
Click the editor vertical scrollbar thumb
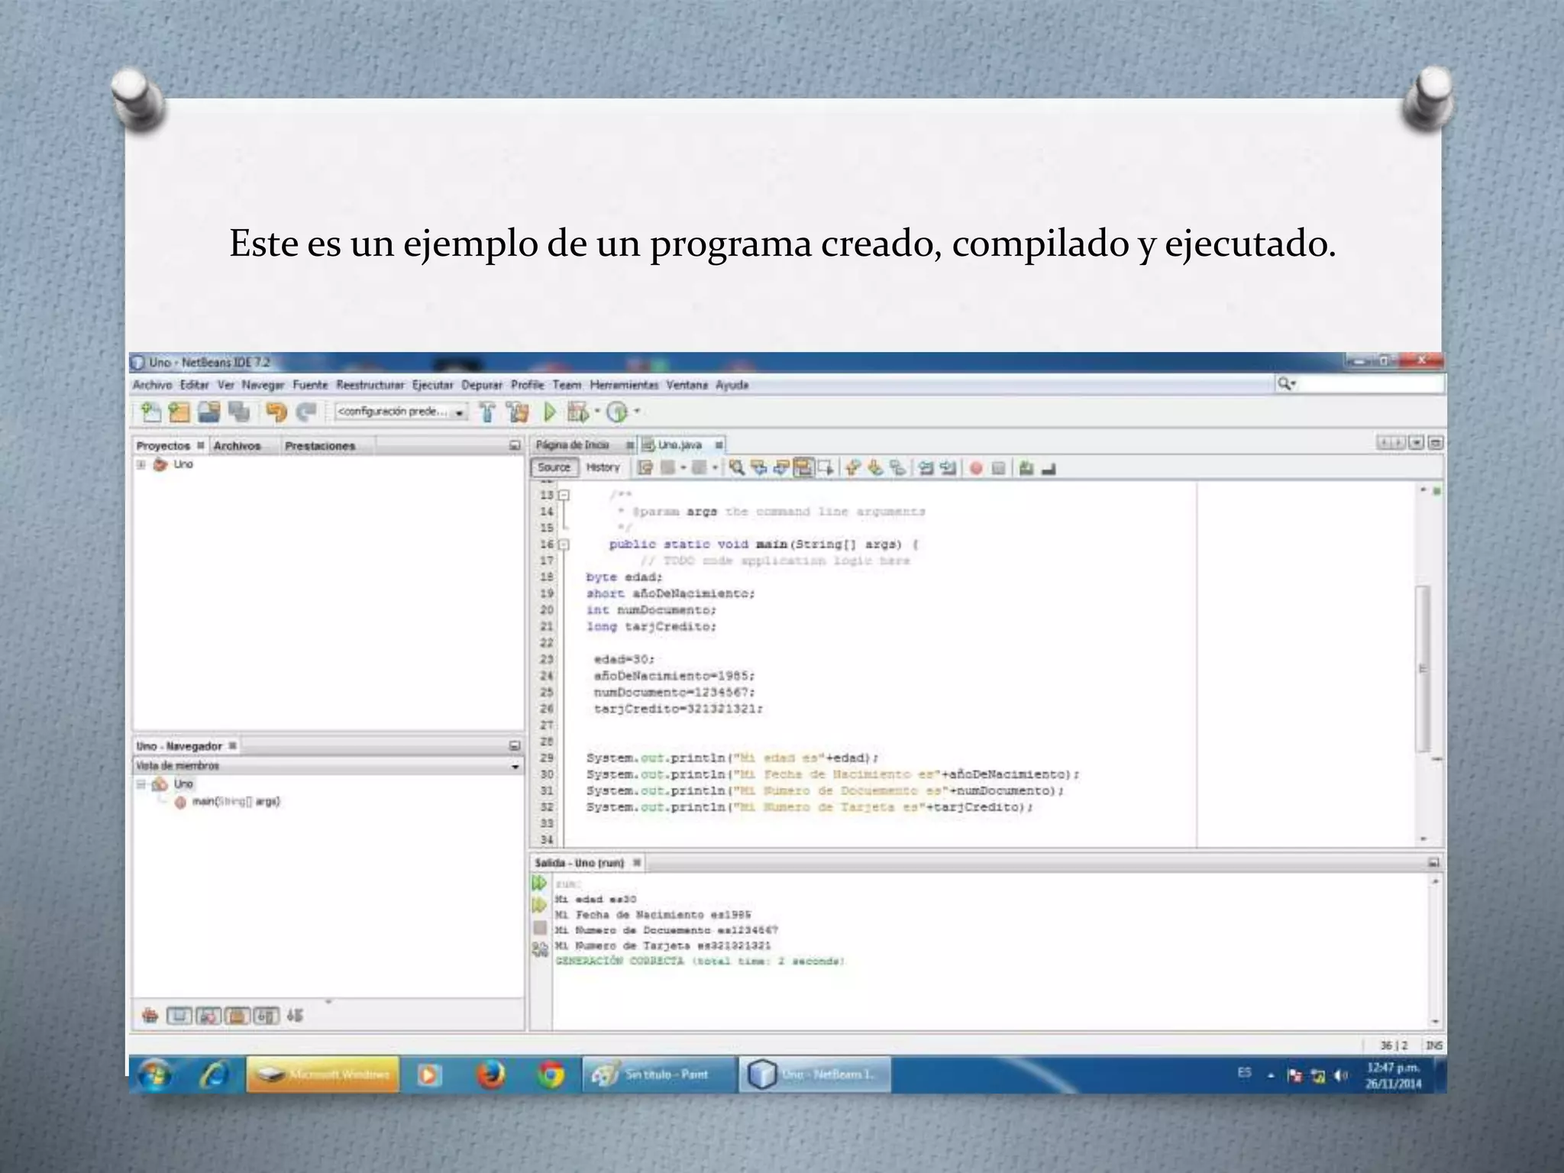(x=1422, y=668)
